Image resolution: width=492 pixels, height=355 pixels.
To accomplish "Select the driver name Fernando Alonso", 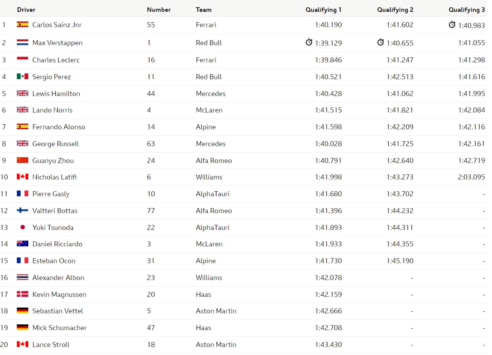I will (x=59, y=127).
